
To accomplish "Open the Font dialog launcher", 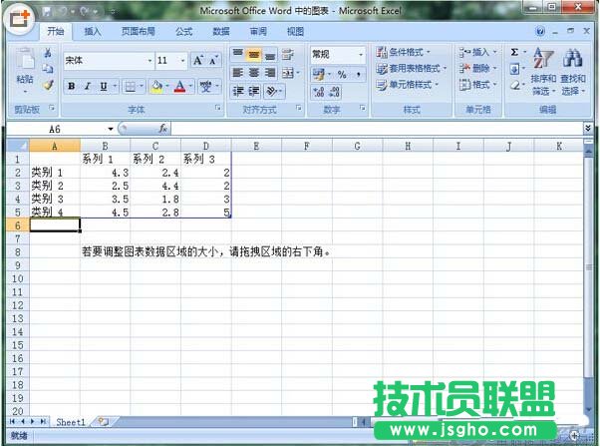I will (x=217, y=108).
